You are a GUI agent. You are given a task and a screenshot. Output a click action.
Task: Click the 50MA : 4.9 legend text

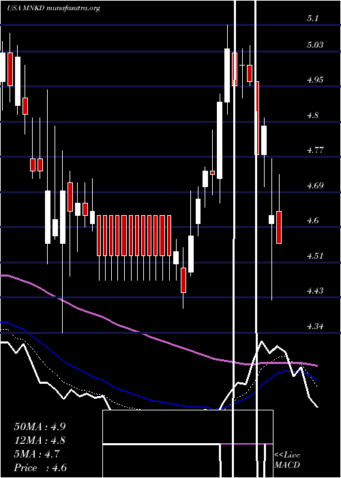tap(40, 427)
